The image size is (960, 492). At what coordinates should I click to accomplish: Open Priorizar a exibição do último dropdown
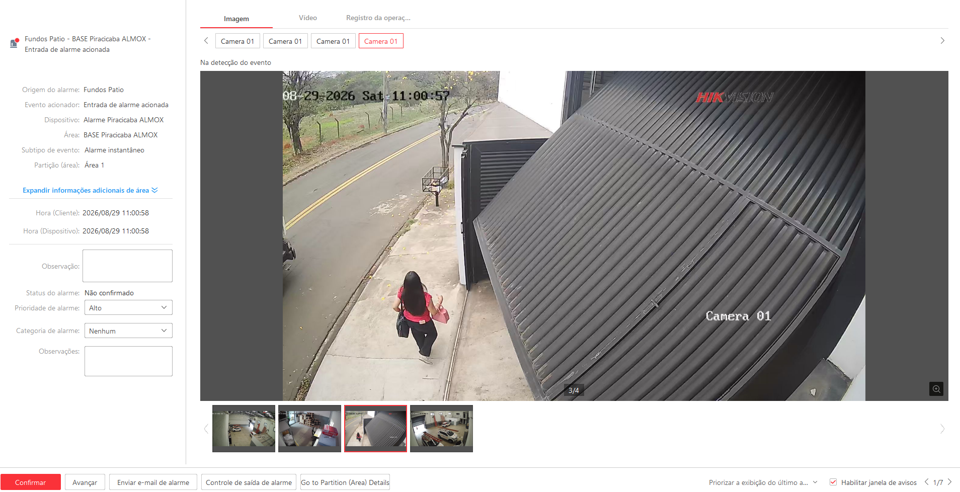pyautogui.click(x=763, y=482)
